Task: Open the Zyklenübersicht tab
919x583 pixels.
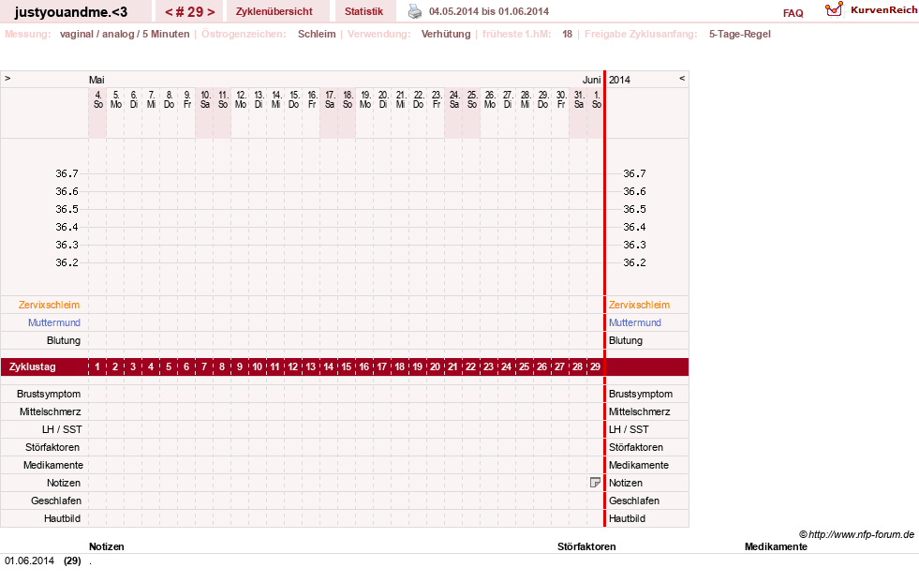Action: [274, 11]
